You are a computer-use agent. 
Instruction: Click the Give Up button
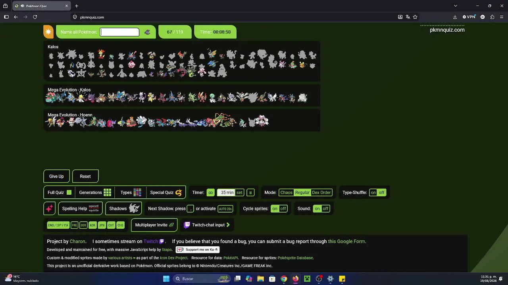point(56,177)
